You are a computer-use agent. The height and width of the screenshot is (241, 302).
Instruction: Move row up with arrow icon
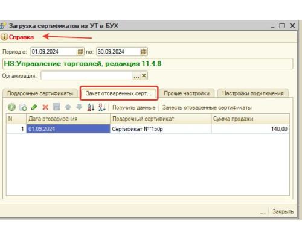click(68, 107)
